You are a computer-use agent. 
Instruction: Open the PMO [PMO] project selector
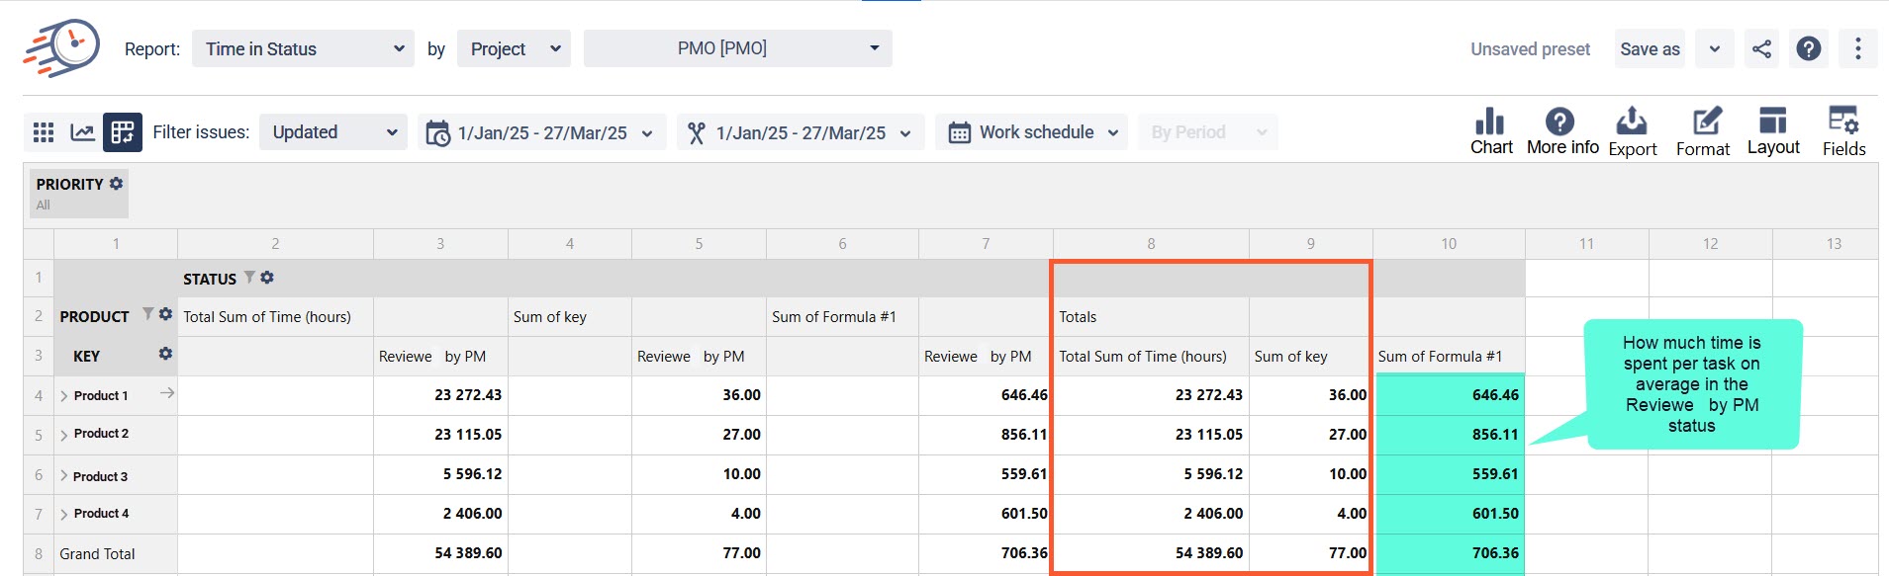(x=738, y=48)
